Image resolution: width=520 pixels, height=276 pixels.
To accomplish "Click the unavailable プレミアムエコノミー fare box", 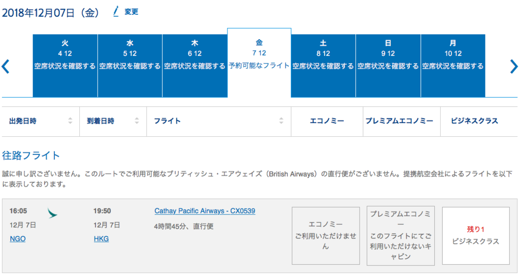I will point(401,236).
